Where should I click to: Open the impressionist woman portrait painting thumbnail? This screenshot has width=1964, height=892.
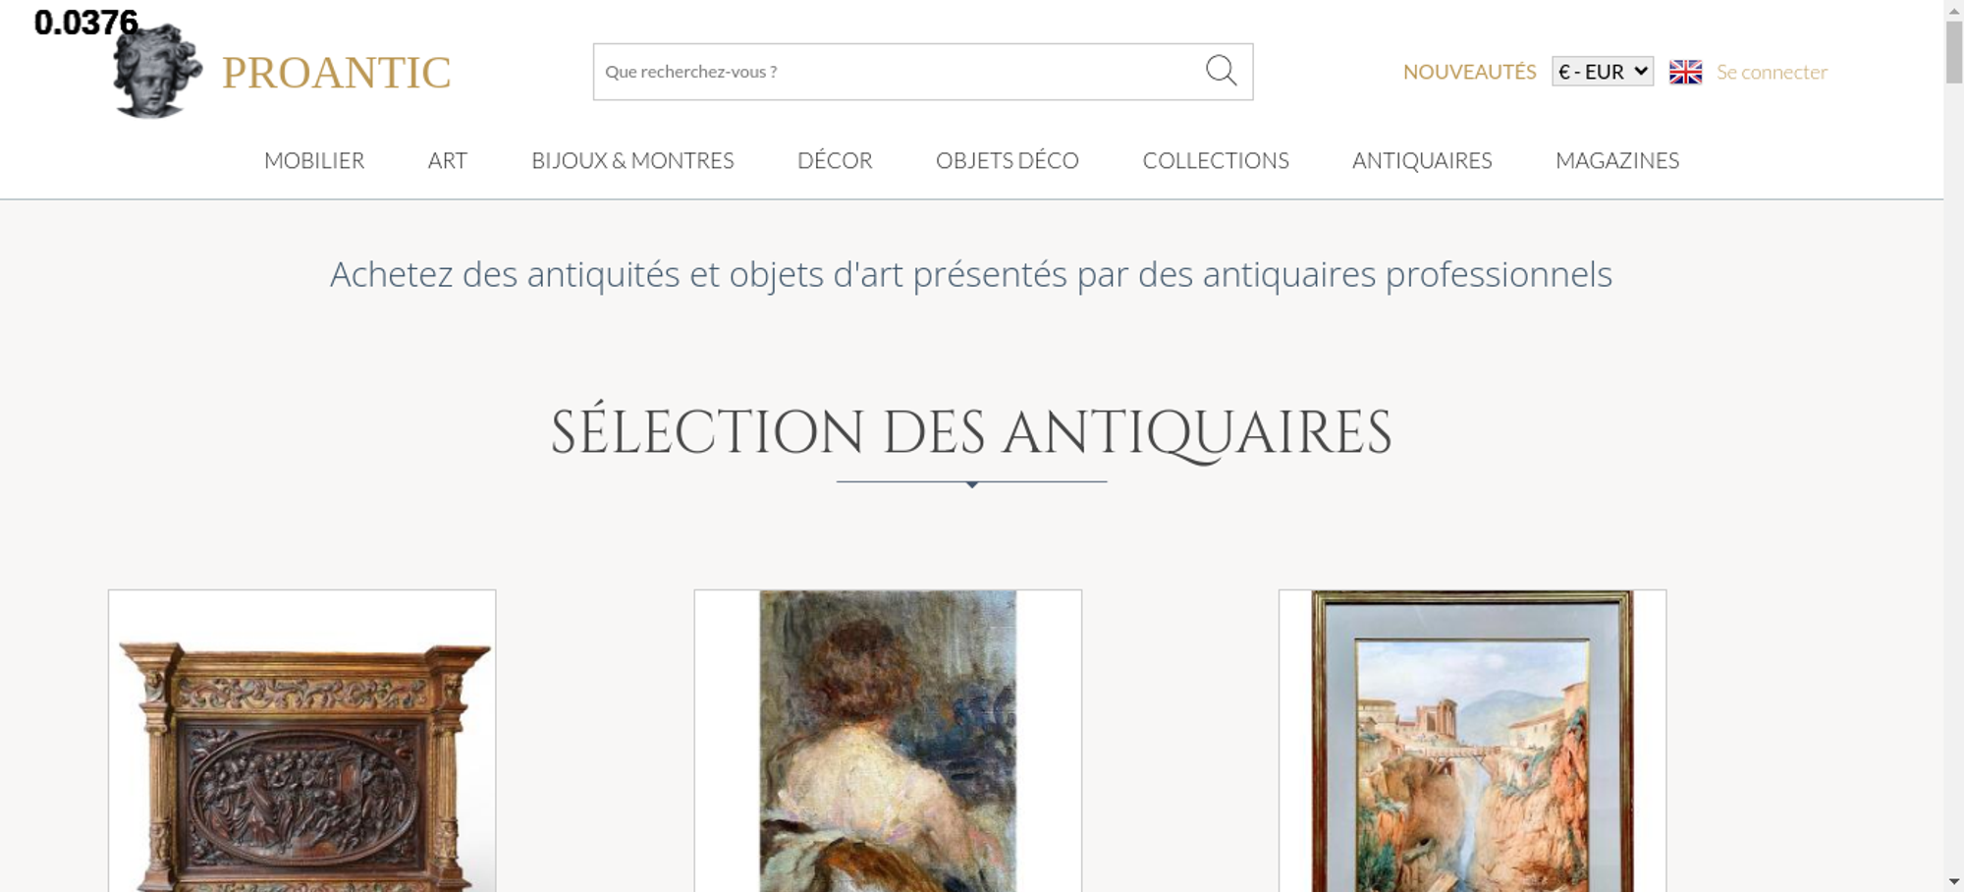pos(888,741)
